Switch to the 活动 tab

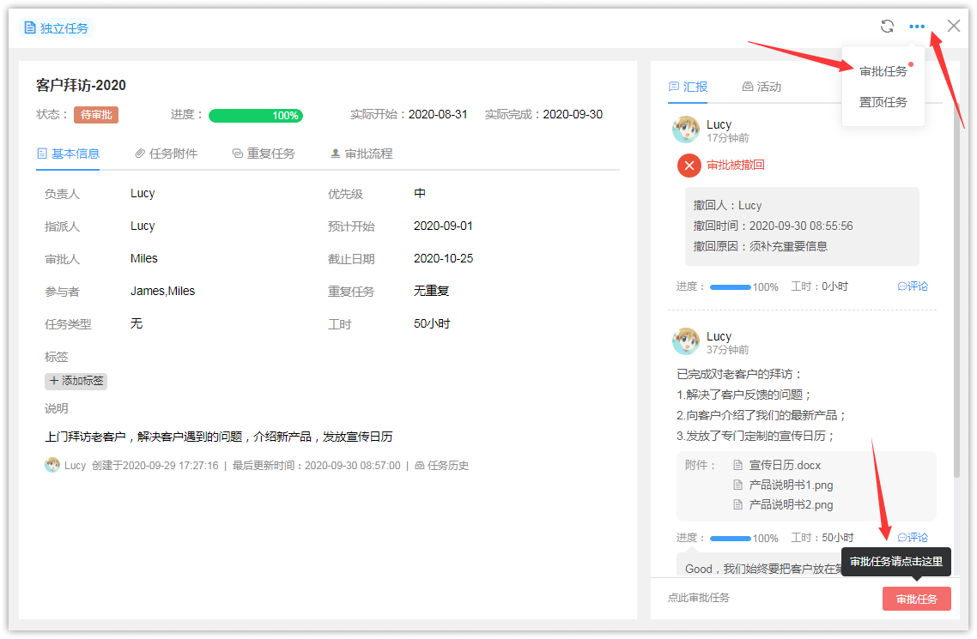762,87
